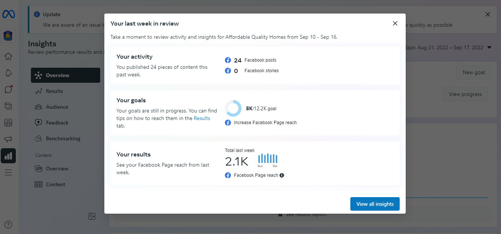Open the notifications bell icon

pos(8,73)
